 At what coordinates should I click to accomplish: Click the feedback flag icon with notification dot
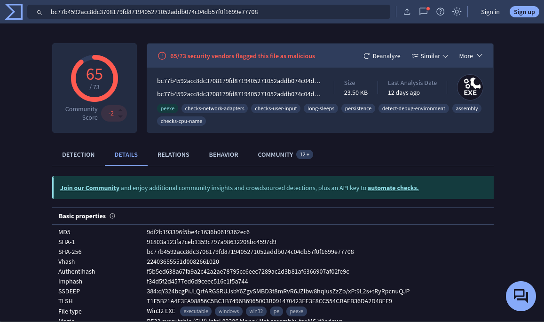coord(423,12)
